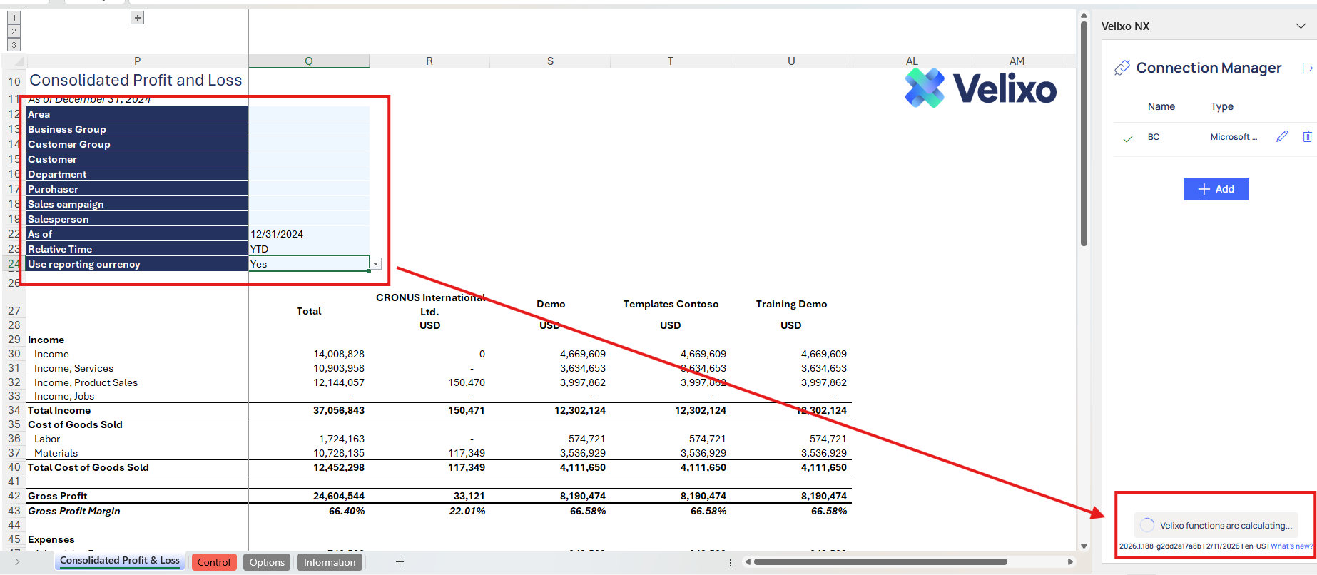
Task: Select outline level 2 button
Action: tap(14, 31)
